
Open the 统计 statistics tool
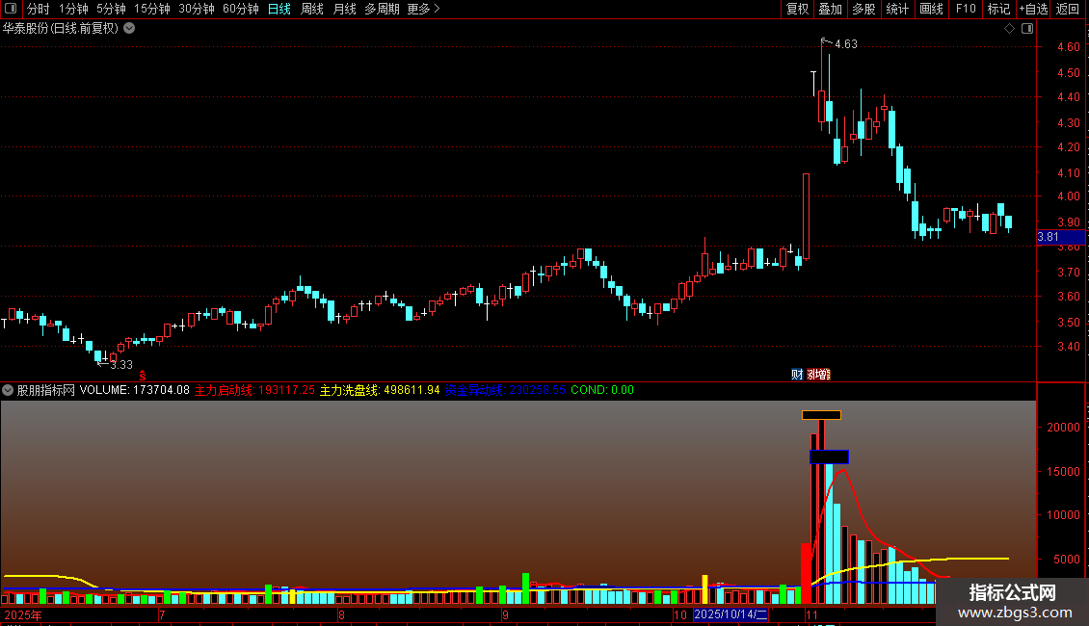point(897,9)
